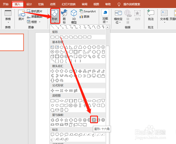Insert a 批注 comment
Viewport: 176px width, 144px height.
tap(151, 15)
